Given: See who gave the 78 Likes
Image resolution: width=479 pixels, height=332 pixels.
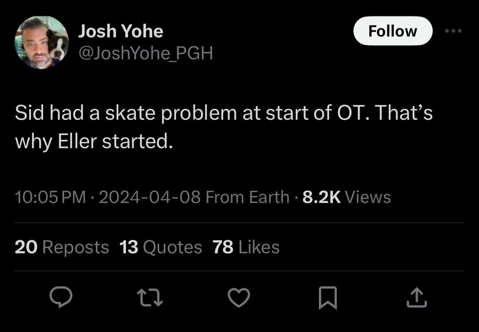Looking at the screenshot, I should (x=246, y=247).
